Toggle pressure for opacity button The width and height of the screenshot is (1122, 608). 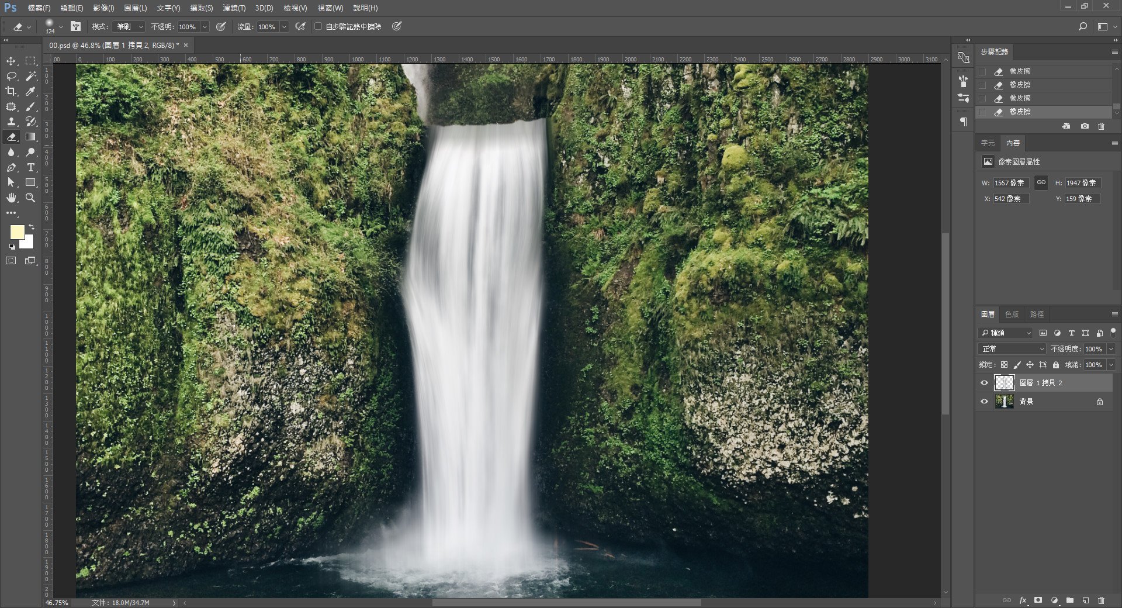[x=221, y=26]
